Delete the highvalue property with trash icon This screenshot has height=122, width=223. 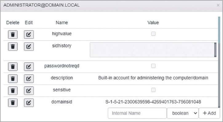(13, 34)
